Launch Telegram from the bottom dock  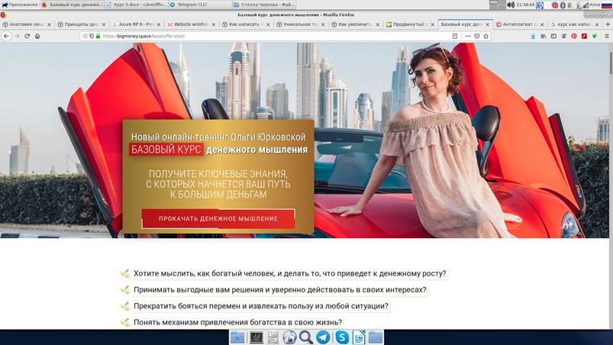323,337
